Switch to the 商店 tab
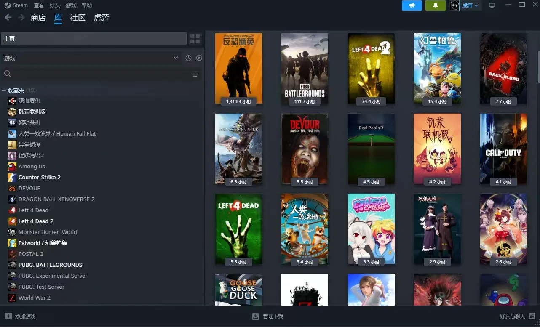Viewport: 540px width, 327px height. (38, 18)
